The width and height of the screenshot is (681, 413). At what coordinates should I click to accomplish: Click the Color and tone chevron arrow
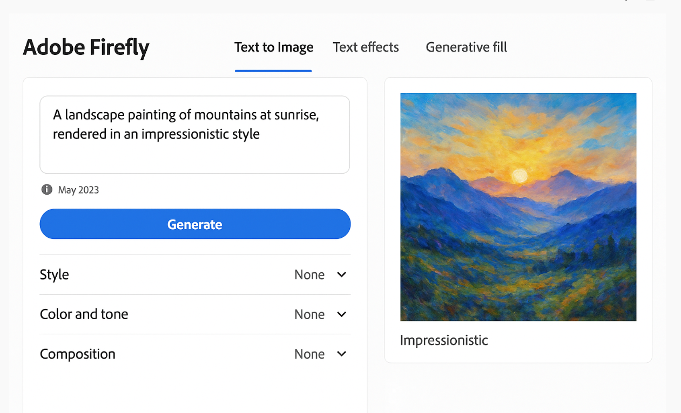click(x=341, y=314)
